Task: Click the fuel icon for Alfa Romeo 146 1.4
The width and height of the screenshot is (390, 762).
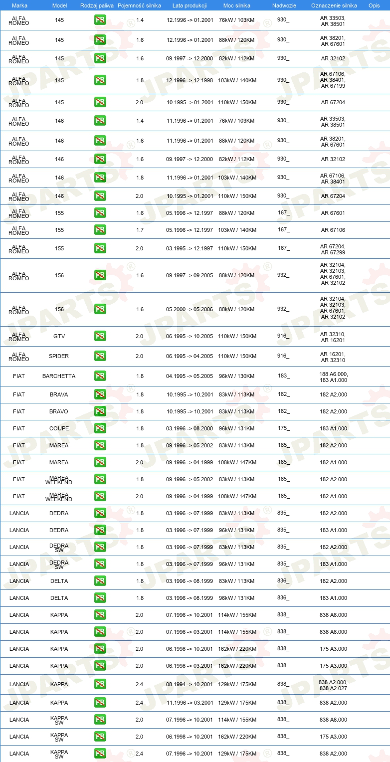Action: pyautogui.click(x=100, y=120)
